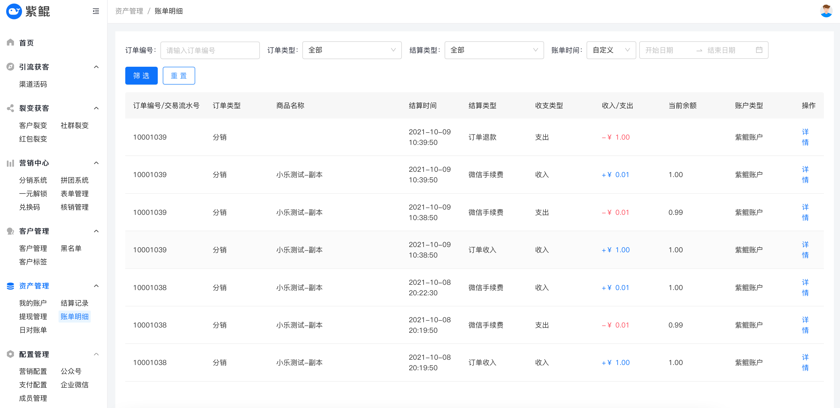840x408 pixels.
Task: Click the 裂变获客 share icon
Action: point(11,108)
